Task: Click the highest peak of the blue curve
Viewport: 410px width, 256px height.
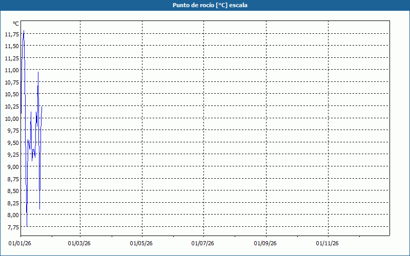Action: (24, 31)
